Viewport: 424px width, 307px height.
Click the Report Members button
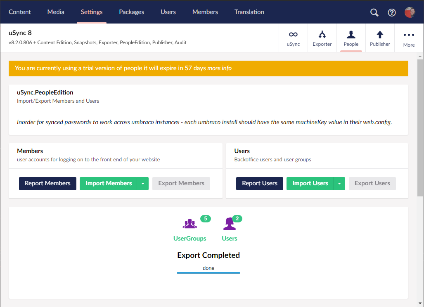pyautogui.click(x=47, y=183)
